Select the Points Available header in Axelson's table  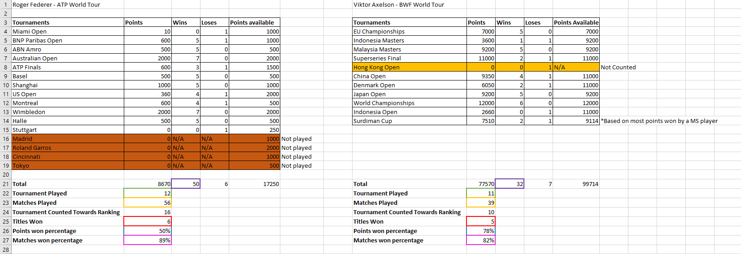pos(576,22)
